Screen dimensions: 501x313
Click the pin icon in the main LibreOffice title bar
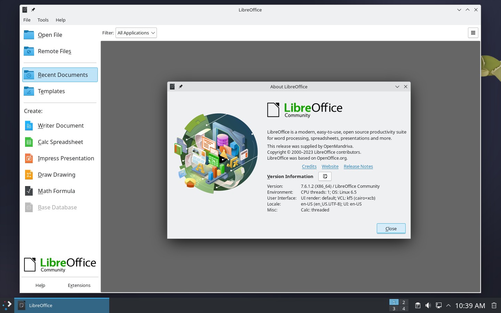33,10
